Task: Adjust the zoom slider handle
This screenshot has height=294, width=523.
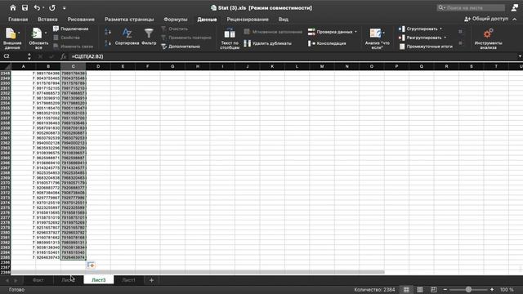Action: (468, 290)
